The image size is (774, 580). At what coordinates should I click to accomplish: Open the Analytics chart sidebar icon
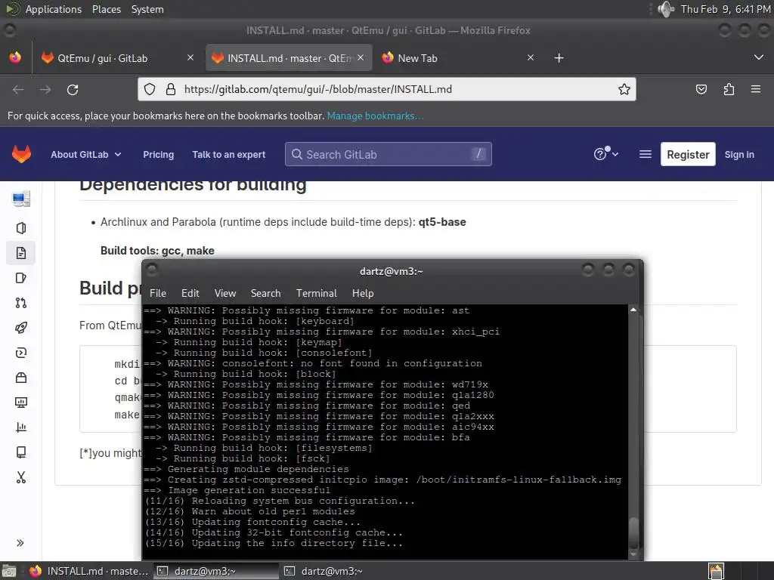coord(20,427)
